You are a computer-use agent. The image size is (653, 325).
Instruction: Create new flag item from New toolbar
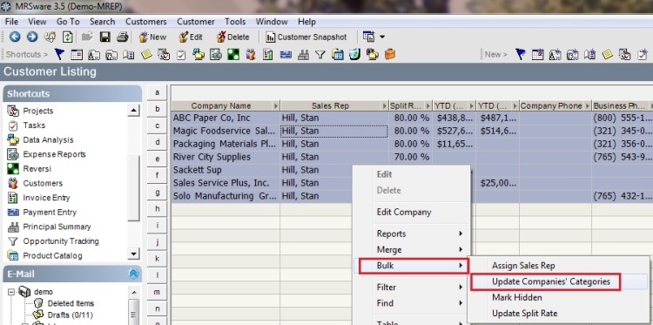tap(520, 54)
